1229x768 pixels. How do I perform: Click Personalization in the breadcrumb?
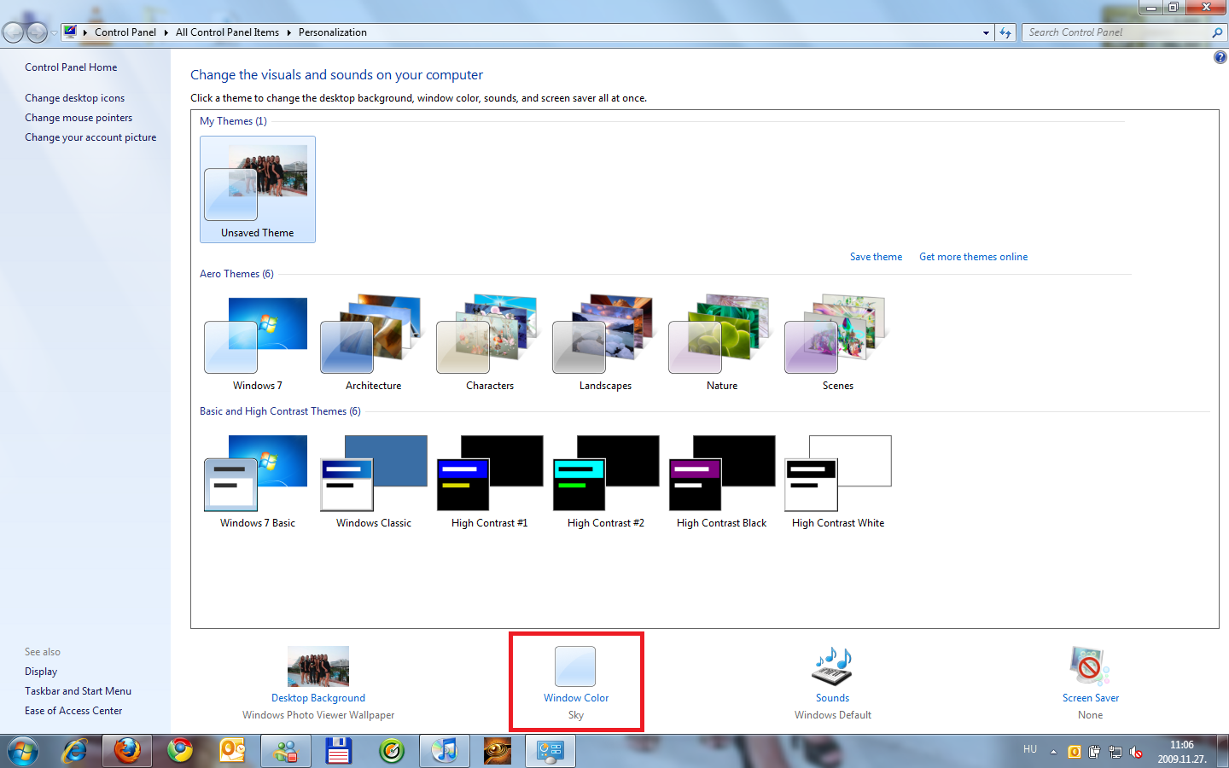(x=333, y=32)
